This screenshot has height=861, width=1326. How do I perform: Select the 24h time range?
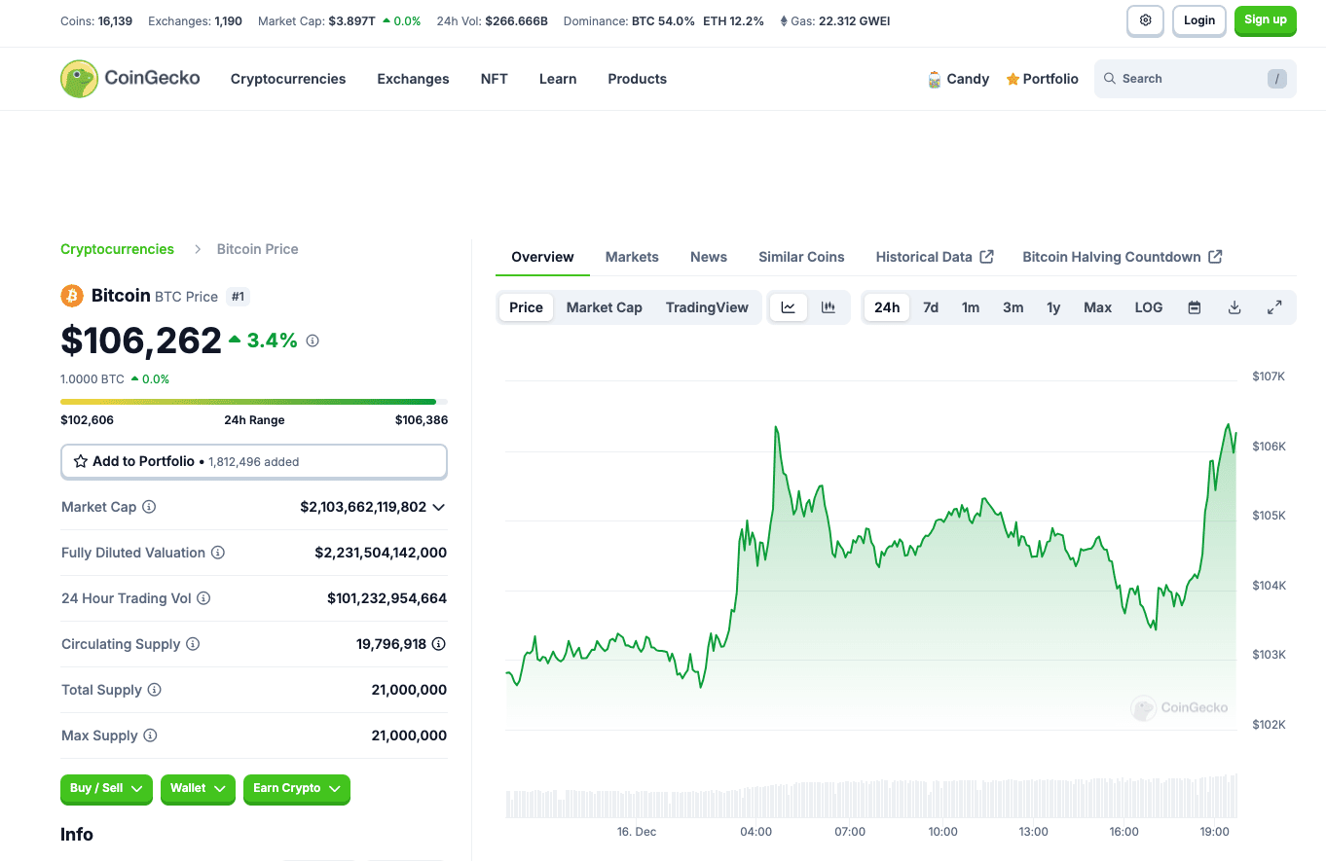pos(887,307)
